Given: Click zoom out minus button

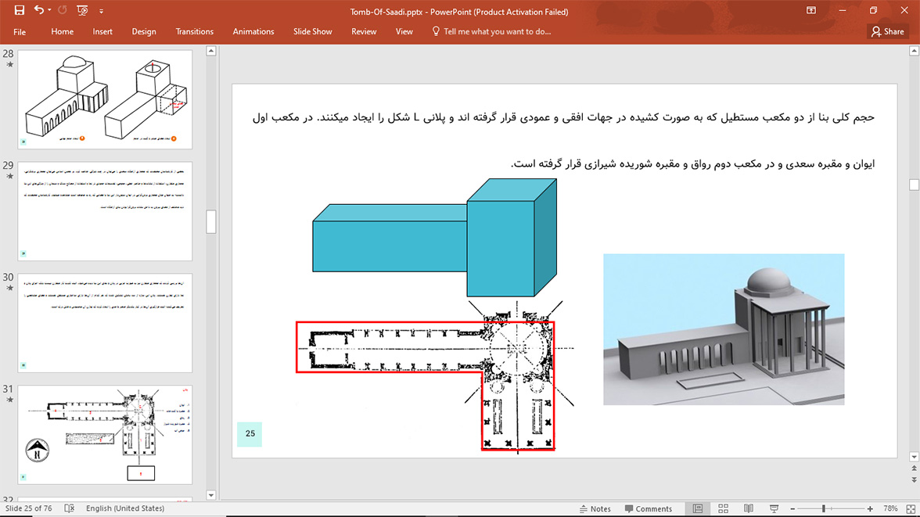Looking at the screenshot, I should tap(792, 508).
